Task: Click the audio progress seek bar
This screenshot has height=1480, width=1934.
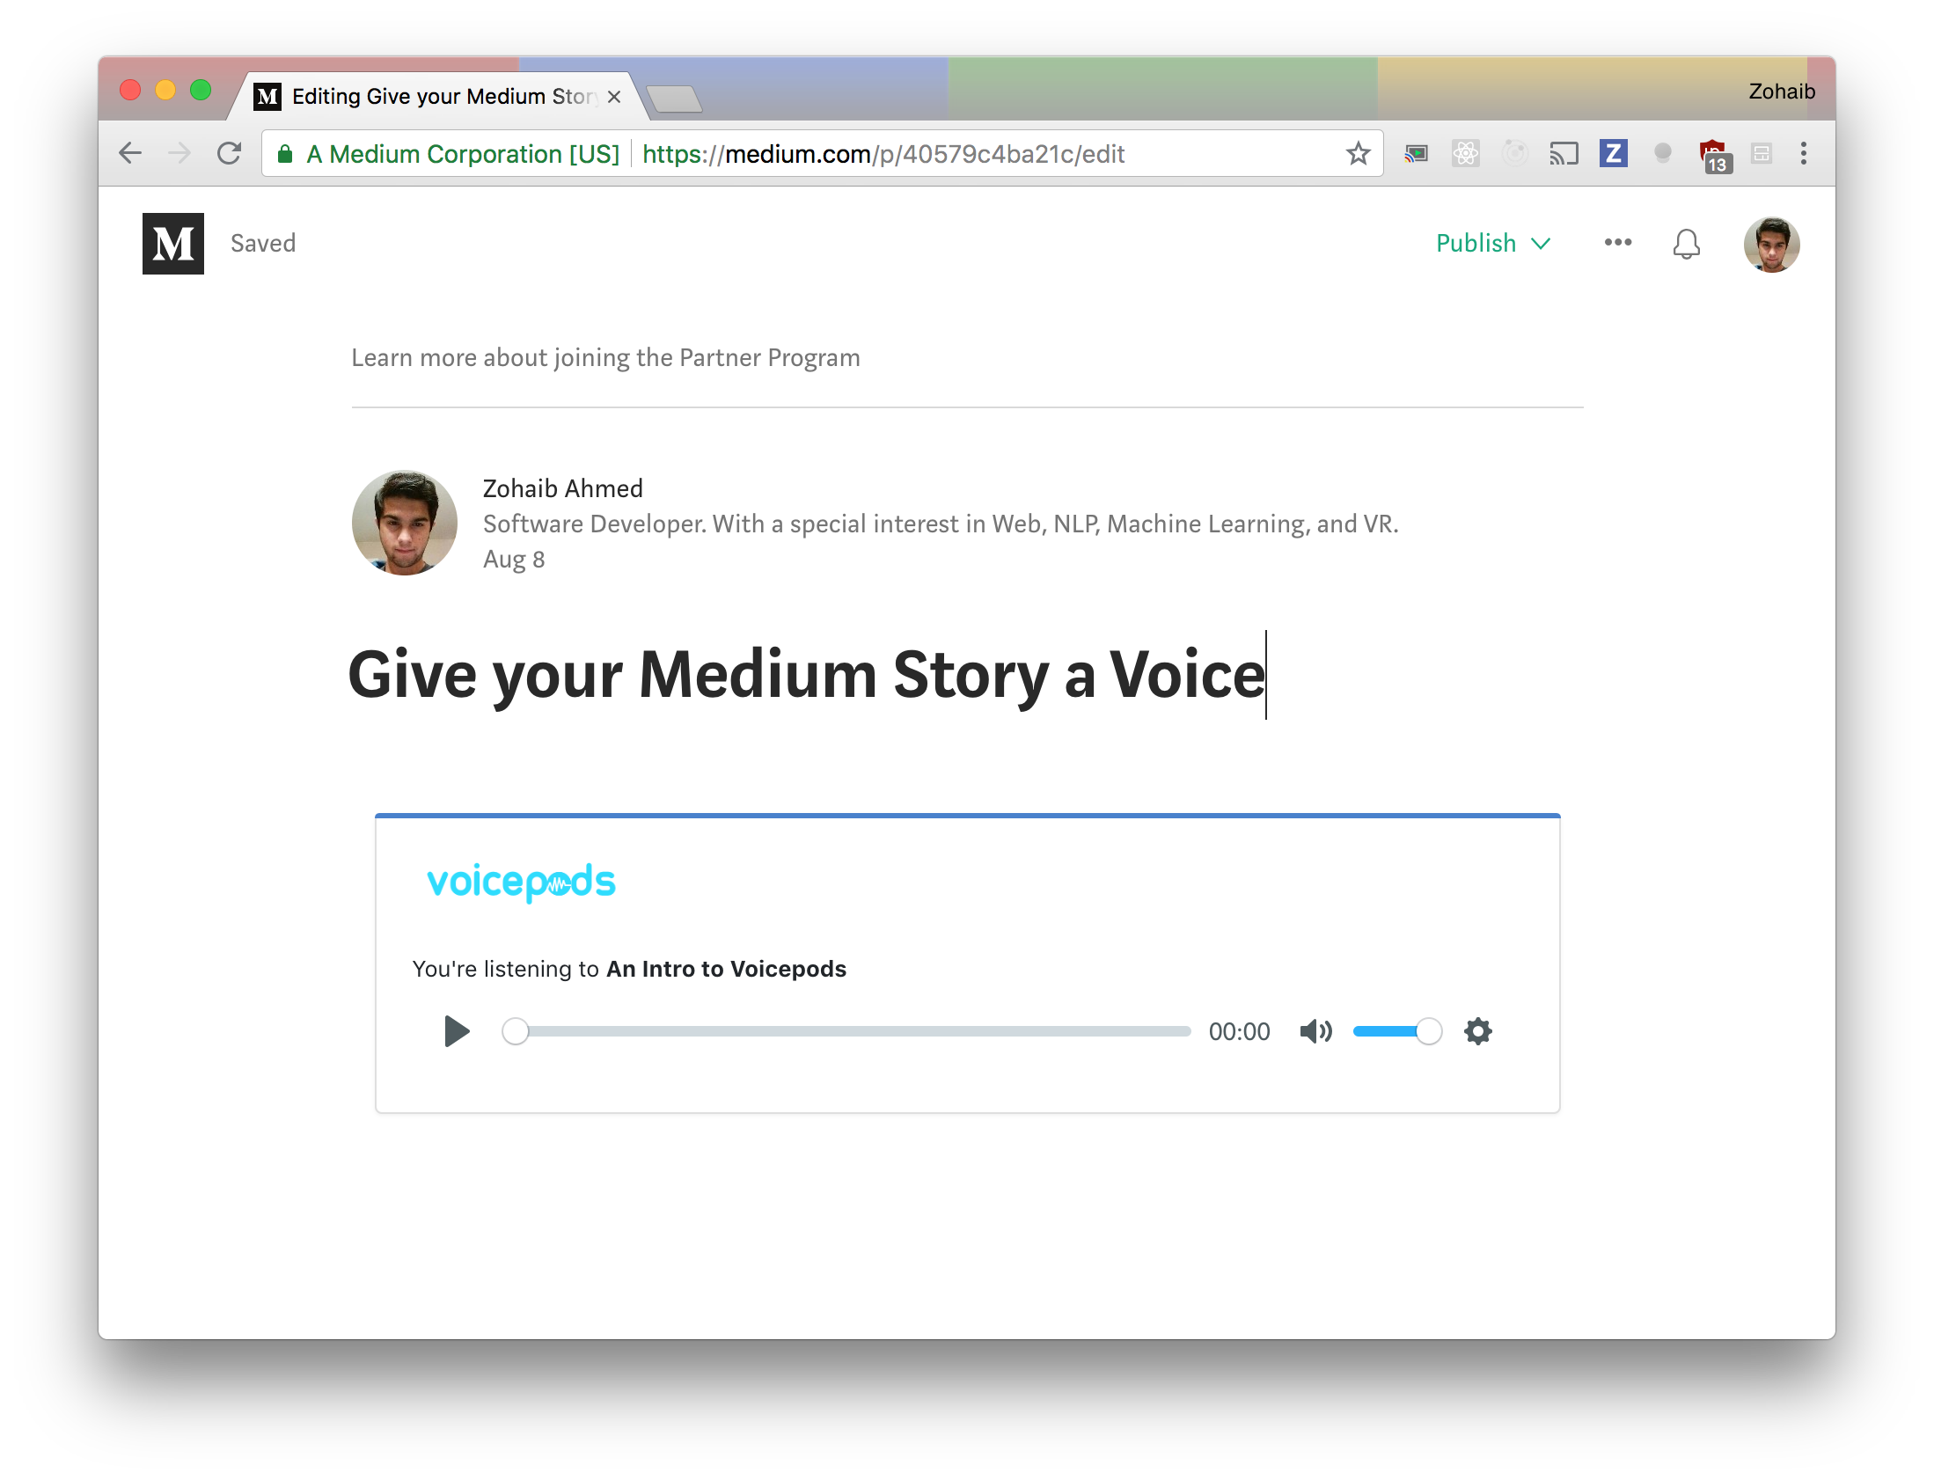Action: pos(846,1030)
